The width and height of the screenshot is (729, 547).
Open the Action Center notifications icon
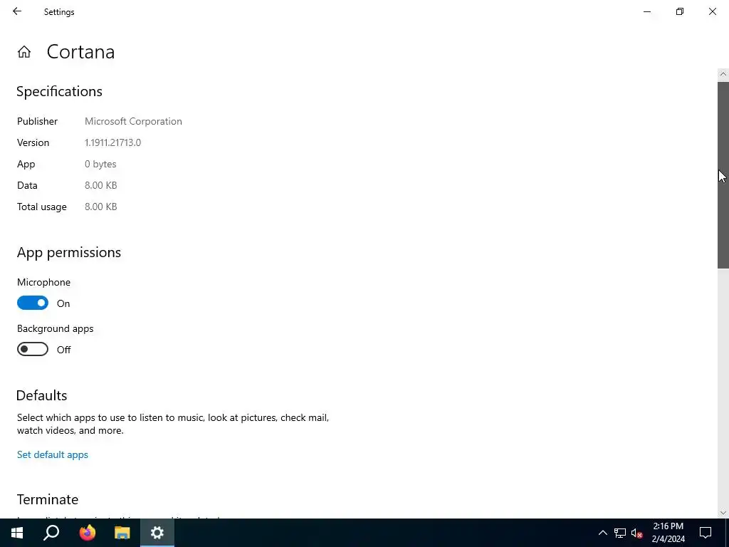click(706, 533)
